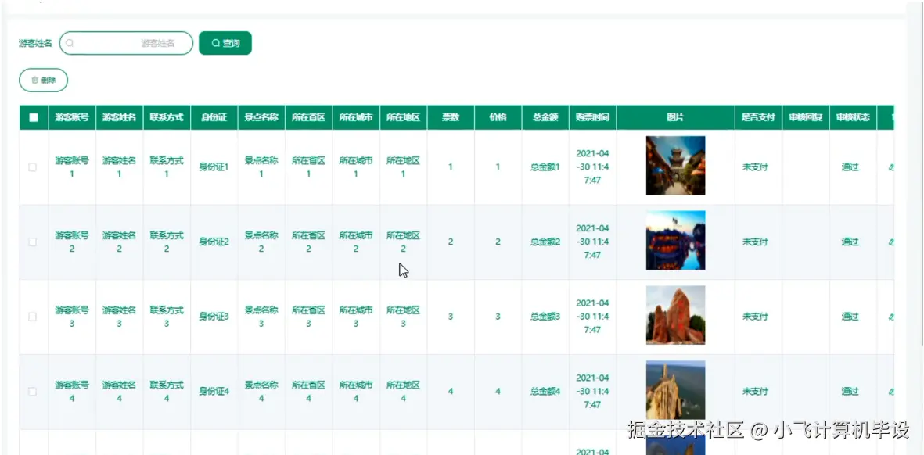Click the 查询 search button

225,43
